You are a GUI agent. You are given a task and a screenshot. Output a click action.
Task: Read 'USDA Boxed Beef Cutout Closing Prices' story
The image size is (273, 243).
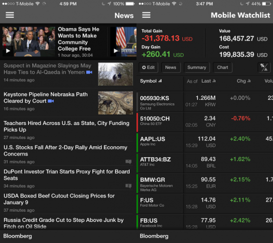tap(59, 199)
